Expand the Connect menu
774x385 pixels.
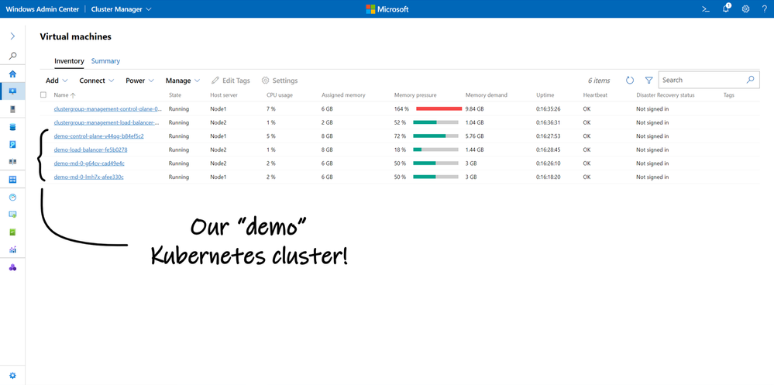click(x=97, y=81)
